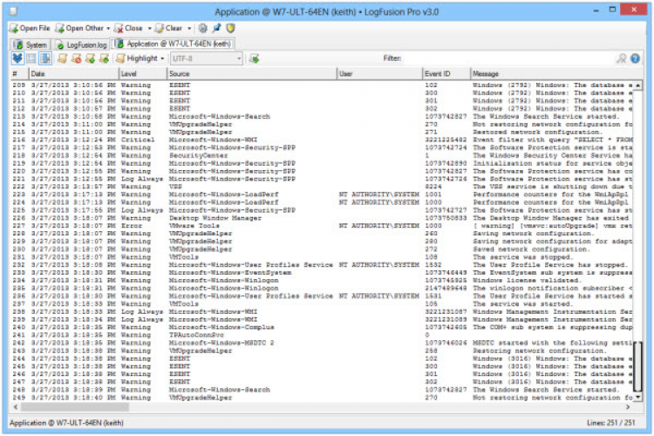Sort by the Message column header
This screenshot has width=654, height=436.
click(555, 74)
